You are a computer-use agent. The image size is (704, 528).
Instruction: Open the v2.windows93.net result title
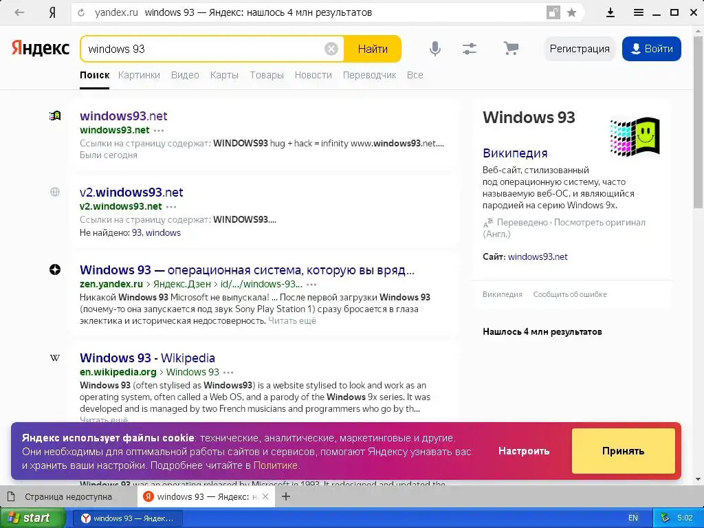pos(131,192)
